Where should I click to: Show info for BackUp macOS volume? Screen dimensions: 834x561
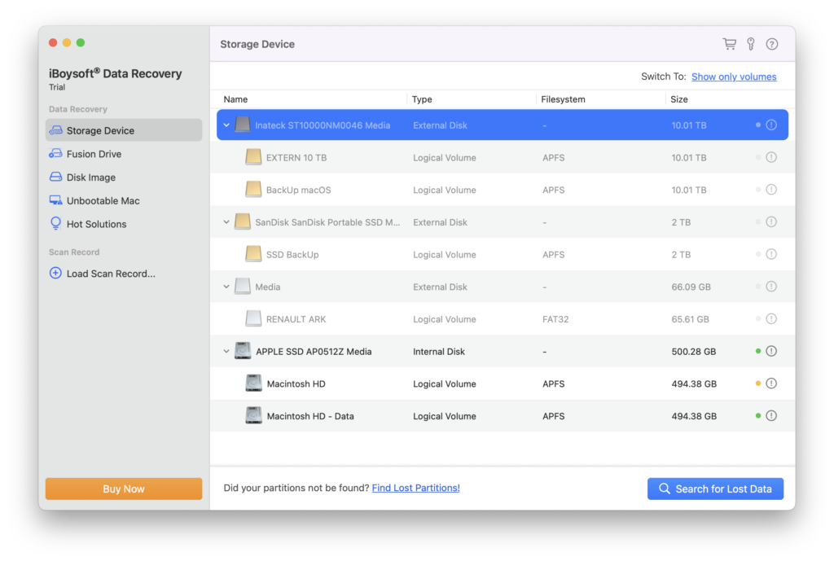coord(771,190)
